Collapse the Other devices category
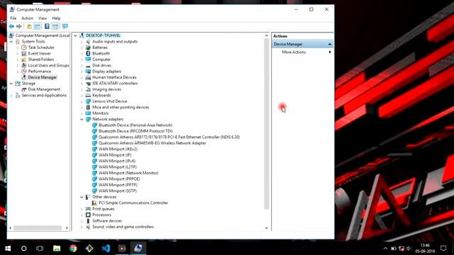This screenshot has height=255, width=454. pos(82,197)
